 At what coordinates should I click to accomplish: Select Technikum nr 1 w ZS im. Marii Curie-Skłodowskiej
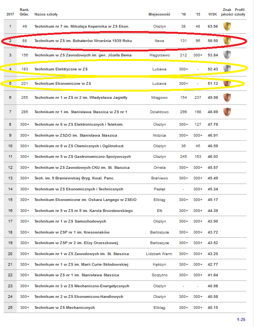[82, 265]
